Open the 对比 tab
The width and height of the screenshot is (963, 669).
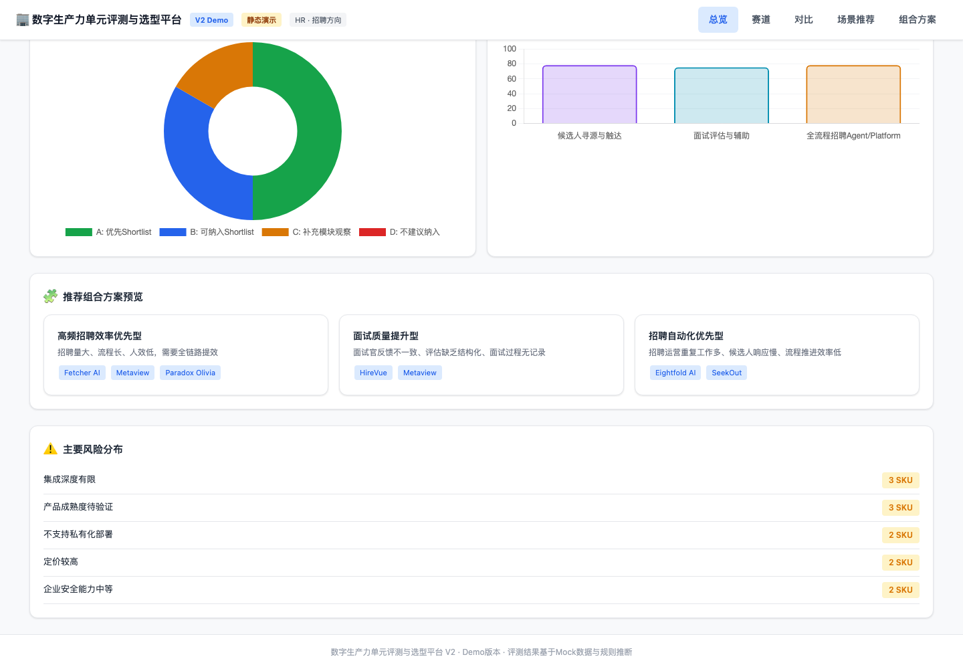pyautogui.click(x=804, y=20)
